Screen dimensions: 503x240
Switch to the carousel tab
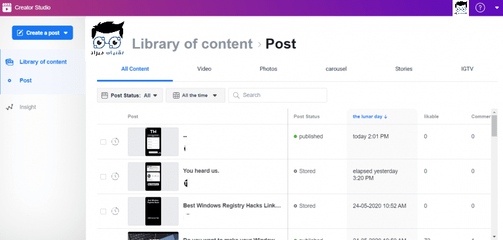pyautogui.click(x=336, y=69)
